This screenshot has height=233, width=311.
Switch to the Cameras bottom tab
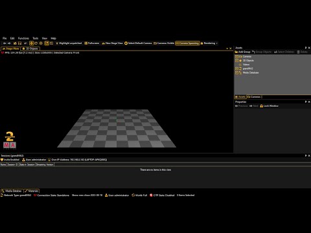pos(254,97)
